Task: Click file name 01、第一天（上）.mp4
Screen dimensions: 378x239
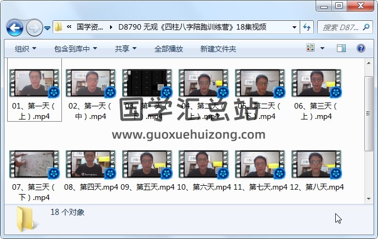Action: (x=34, y=111)
